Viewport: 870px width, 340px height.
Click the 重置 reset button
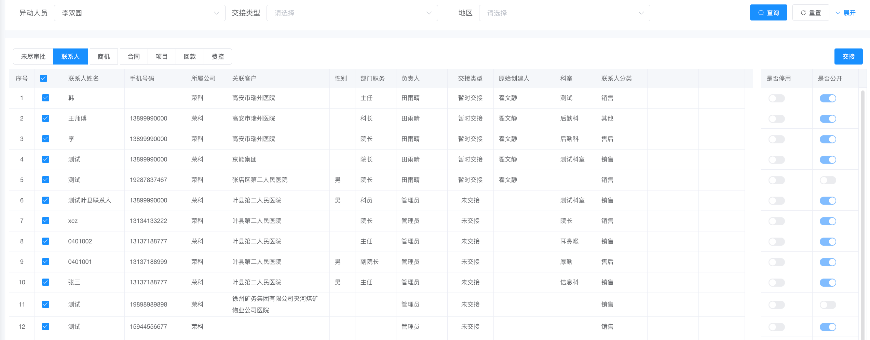811,13
